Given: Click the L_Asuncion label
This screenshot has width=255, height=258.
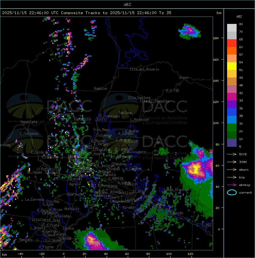Looking at the screenshot, I should [x=139, y=120].
